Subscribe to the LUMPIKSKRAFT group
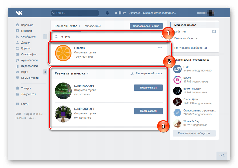This screenshot has width=238, height=168. [148, 88]
